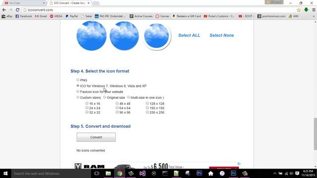Select ICO for Windows radio button

point(78,86)
